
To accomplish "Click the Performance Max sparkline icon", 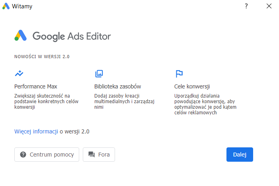I will pos(19,73).
